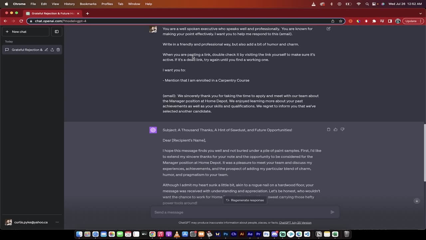Image resolution: width=426 pixels, height=240 pixels.
Task: Open the Profiles menu
Action: pos(107,4)
